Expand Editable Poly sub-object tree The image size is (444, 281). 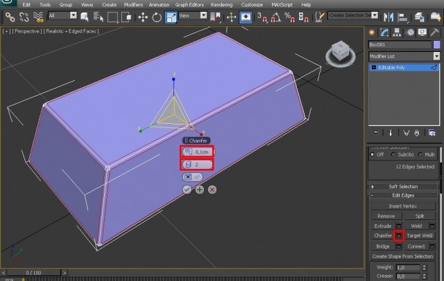pyautogui.click(x=374, y=68)
